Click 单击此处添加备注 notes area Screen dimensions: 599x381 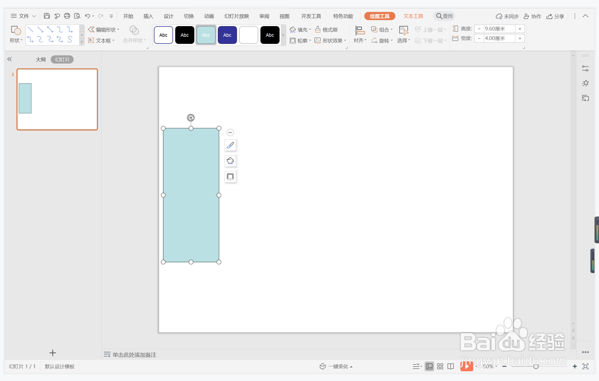[x=134, y=355]
